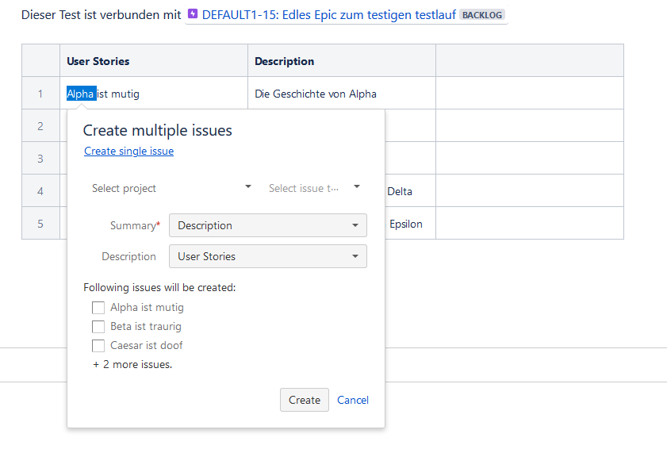
Task: Check the Caesar ist doof checkbox
Action: point(98,346)
